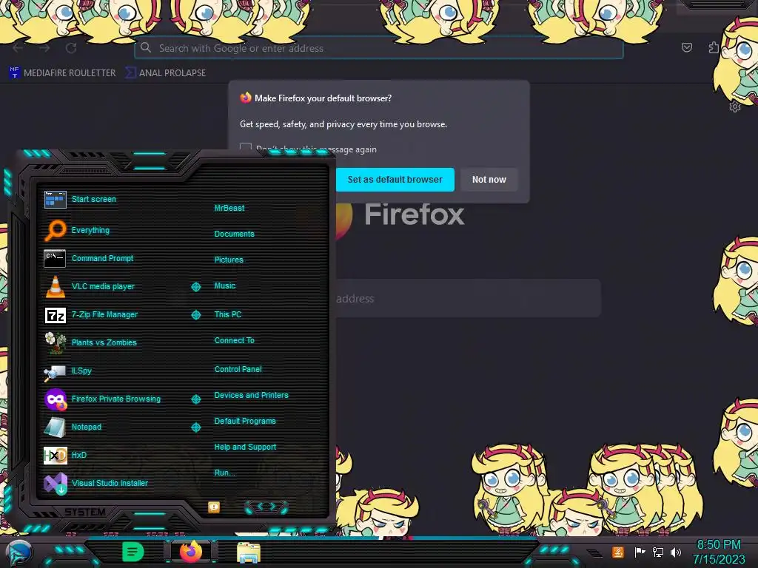Open Command Prompt entry

[x=89, y=258]
